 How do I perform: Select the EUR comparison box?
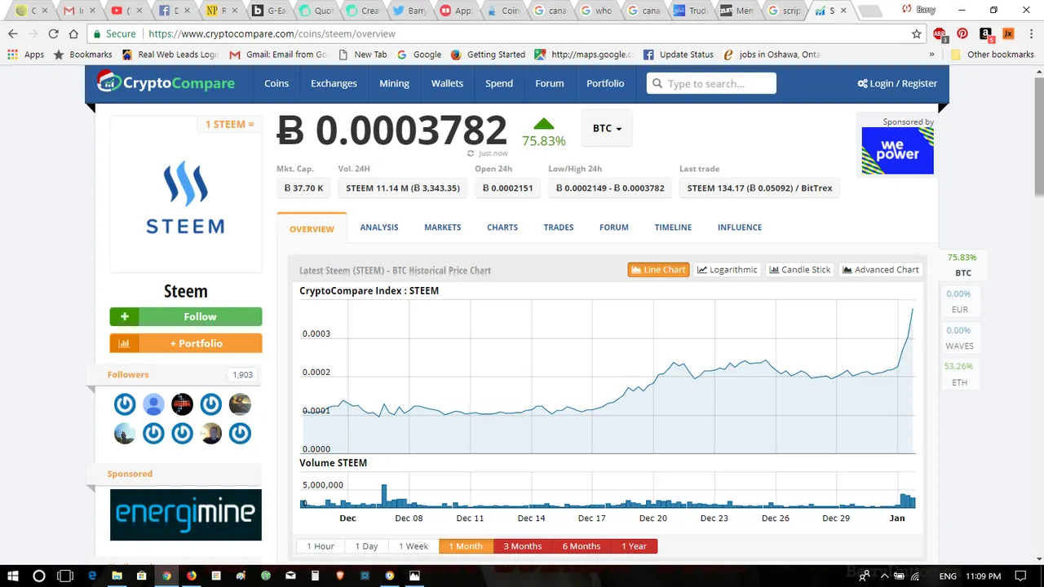click(x=959, y=302)
